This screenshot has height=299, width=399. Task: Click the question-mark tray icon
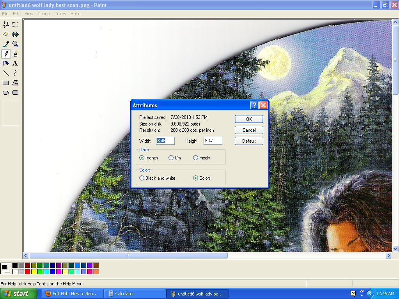point(353,294)
